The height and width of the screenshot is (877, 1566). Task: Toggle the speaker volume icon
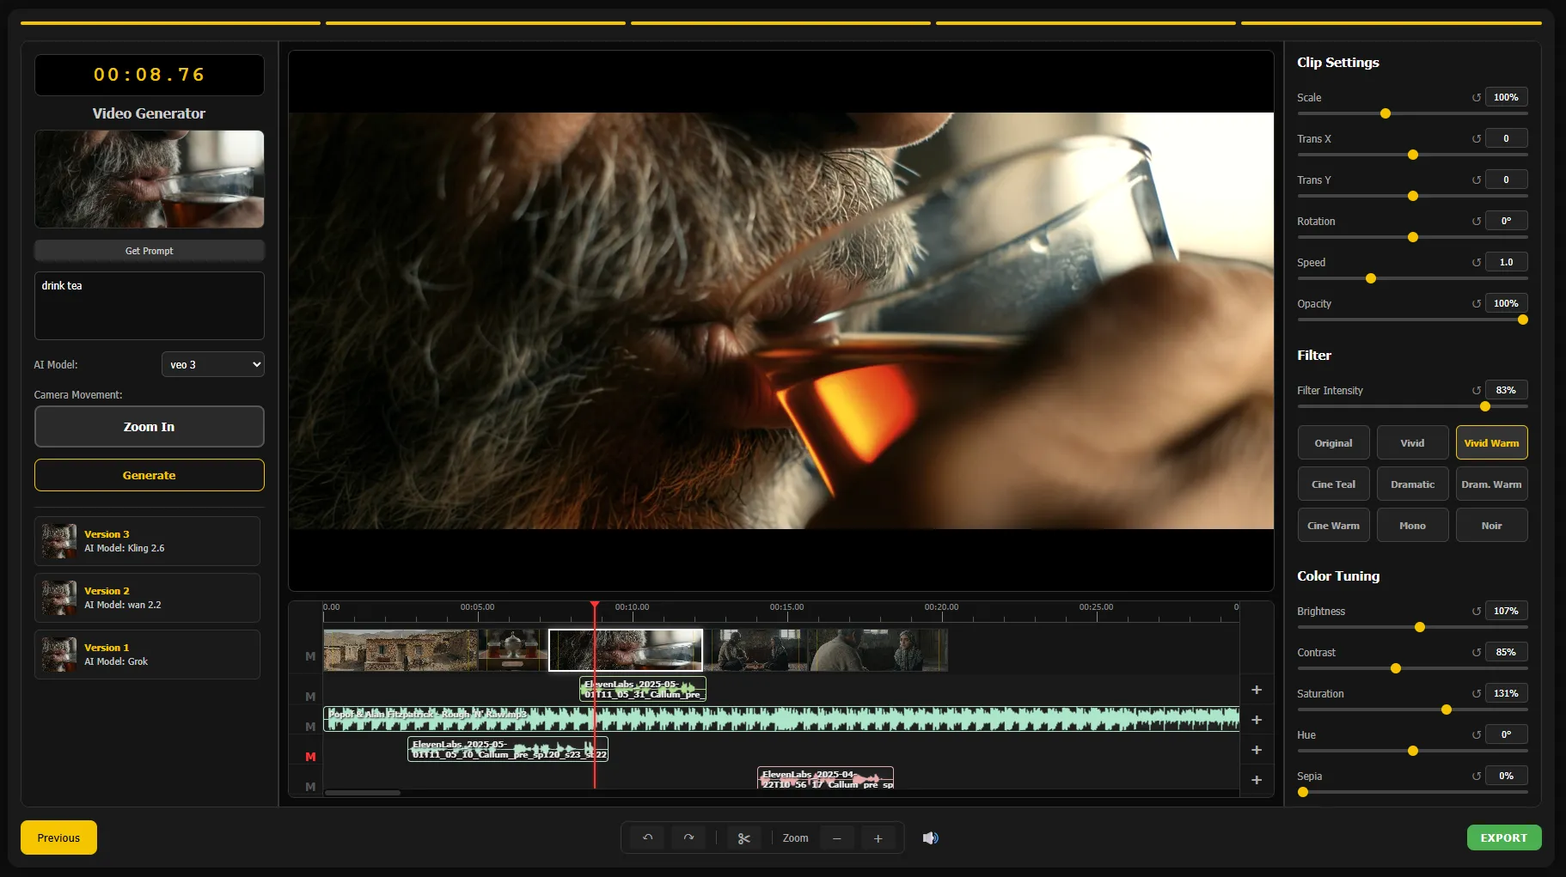point(930,837)
